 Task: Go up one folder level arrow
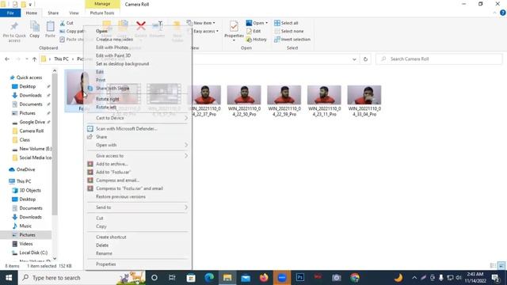(x=34, y=59)
